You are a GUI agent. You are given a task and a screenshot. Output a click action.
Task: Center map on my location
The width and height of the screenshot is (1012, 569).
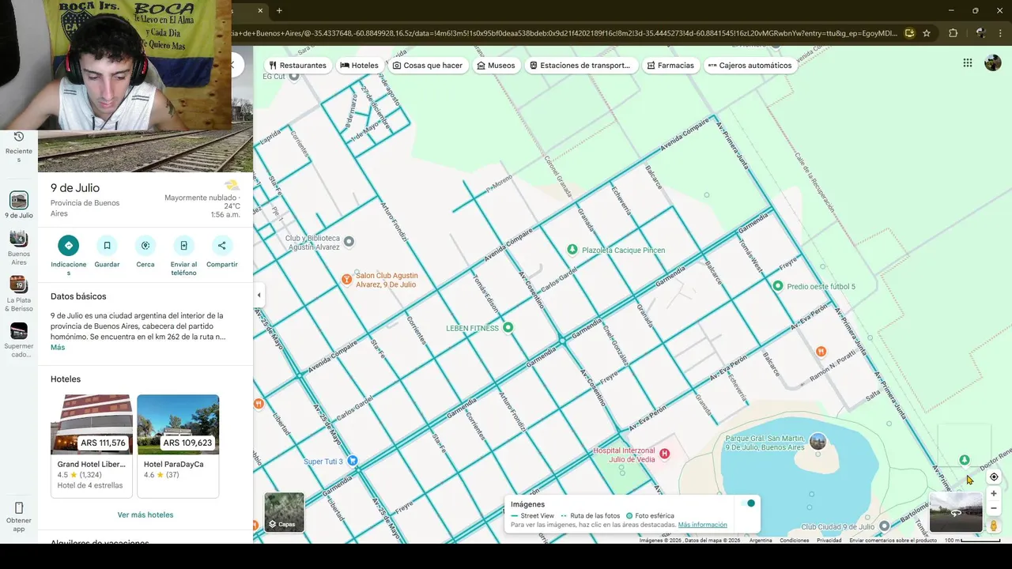tap(994, 477)
